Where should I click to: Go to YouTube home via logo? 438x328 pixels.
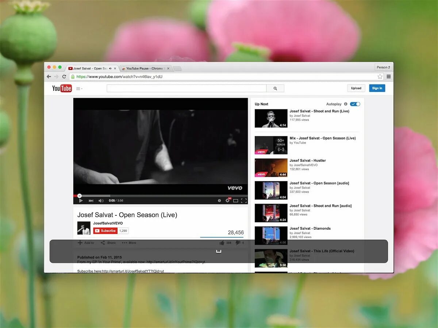(62, 88)
